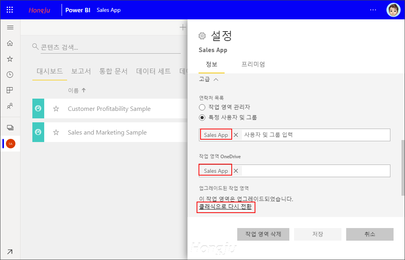Image resolution: width=405 pixels, height=260 pixels.
Task: Open Customer Profitability Sample dashboard
Action: 109,109
